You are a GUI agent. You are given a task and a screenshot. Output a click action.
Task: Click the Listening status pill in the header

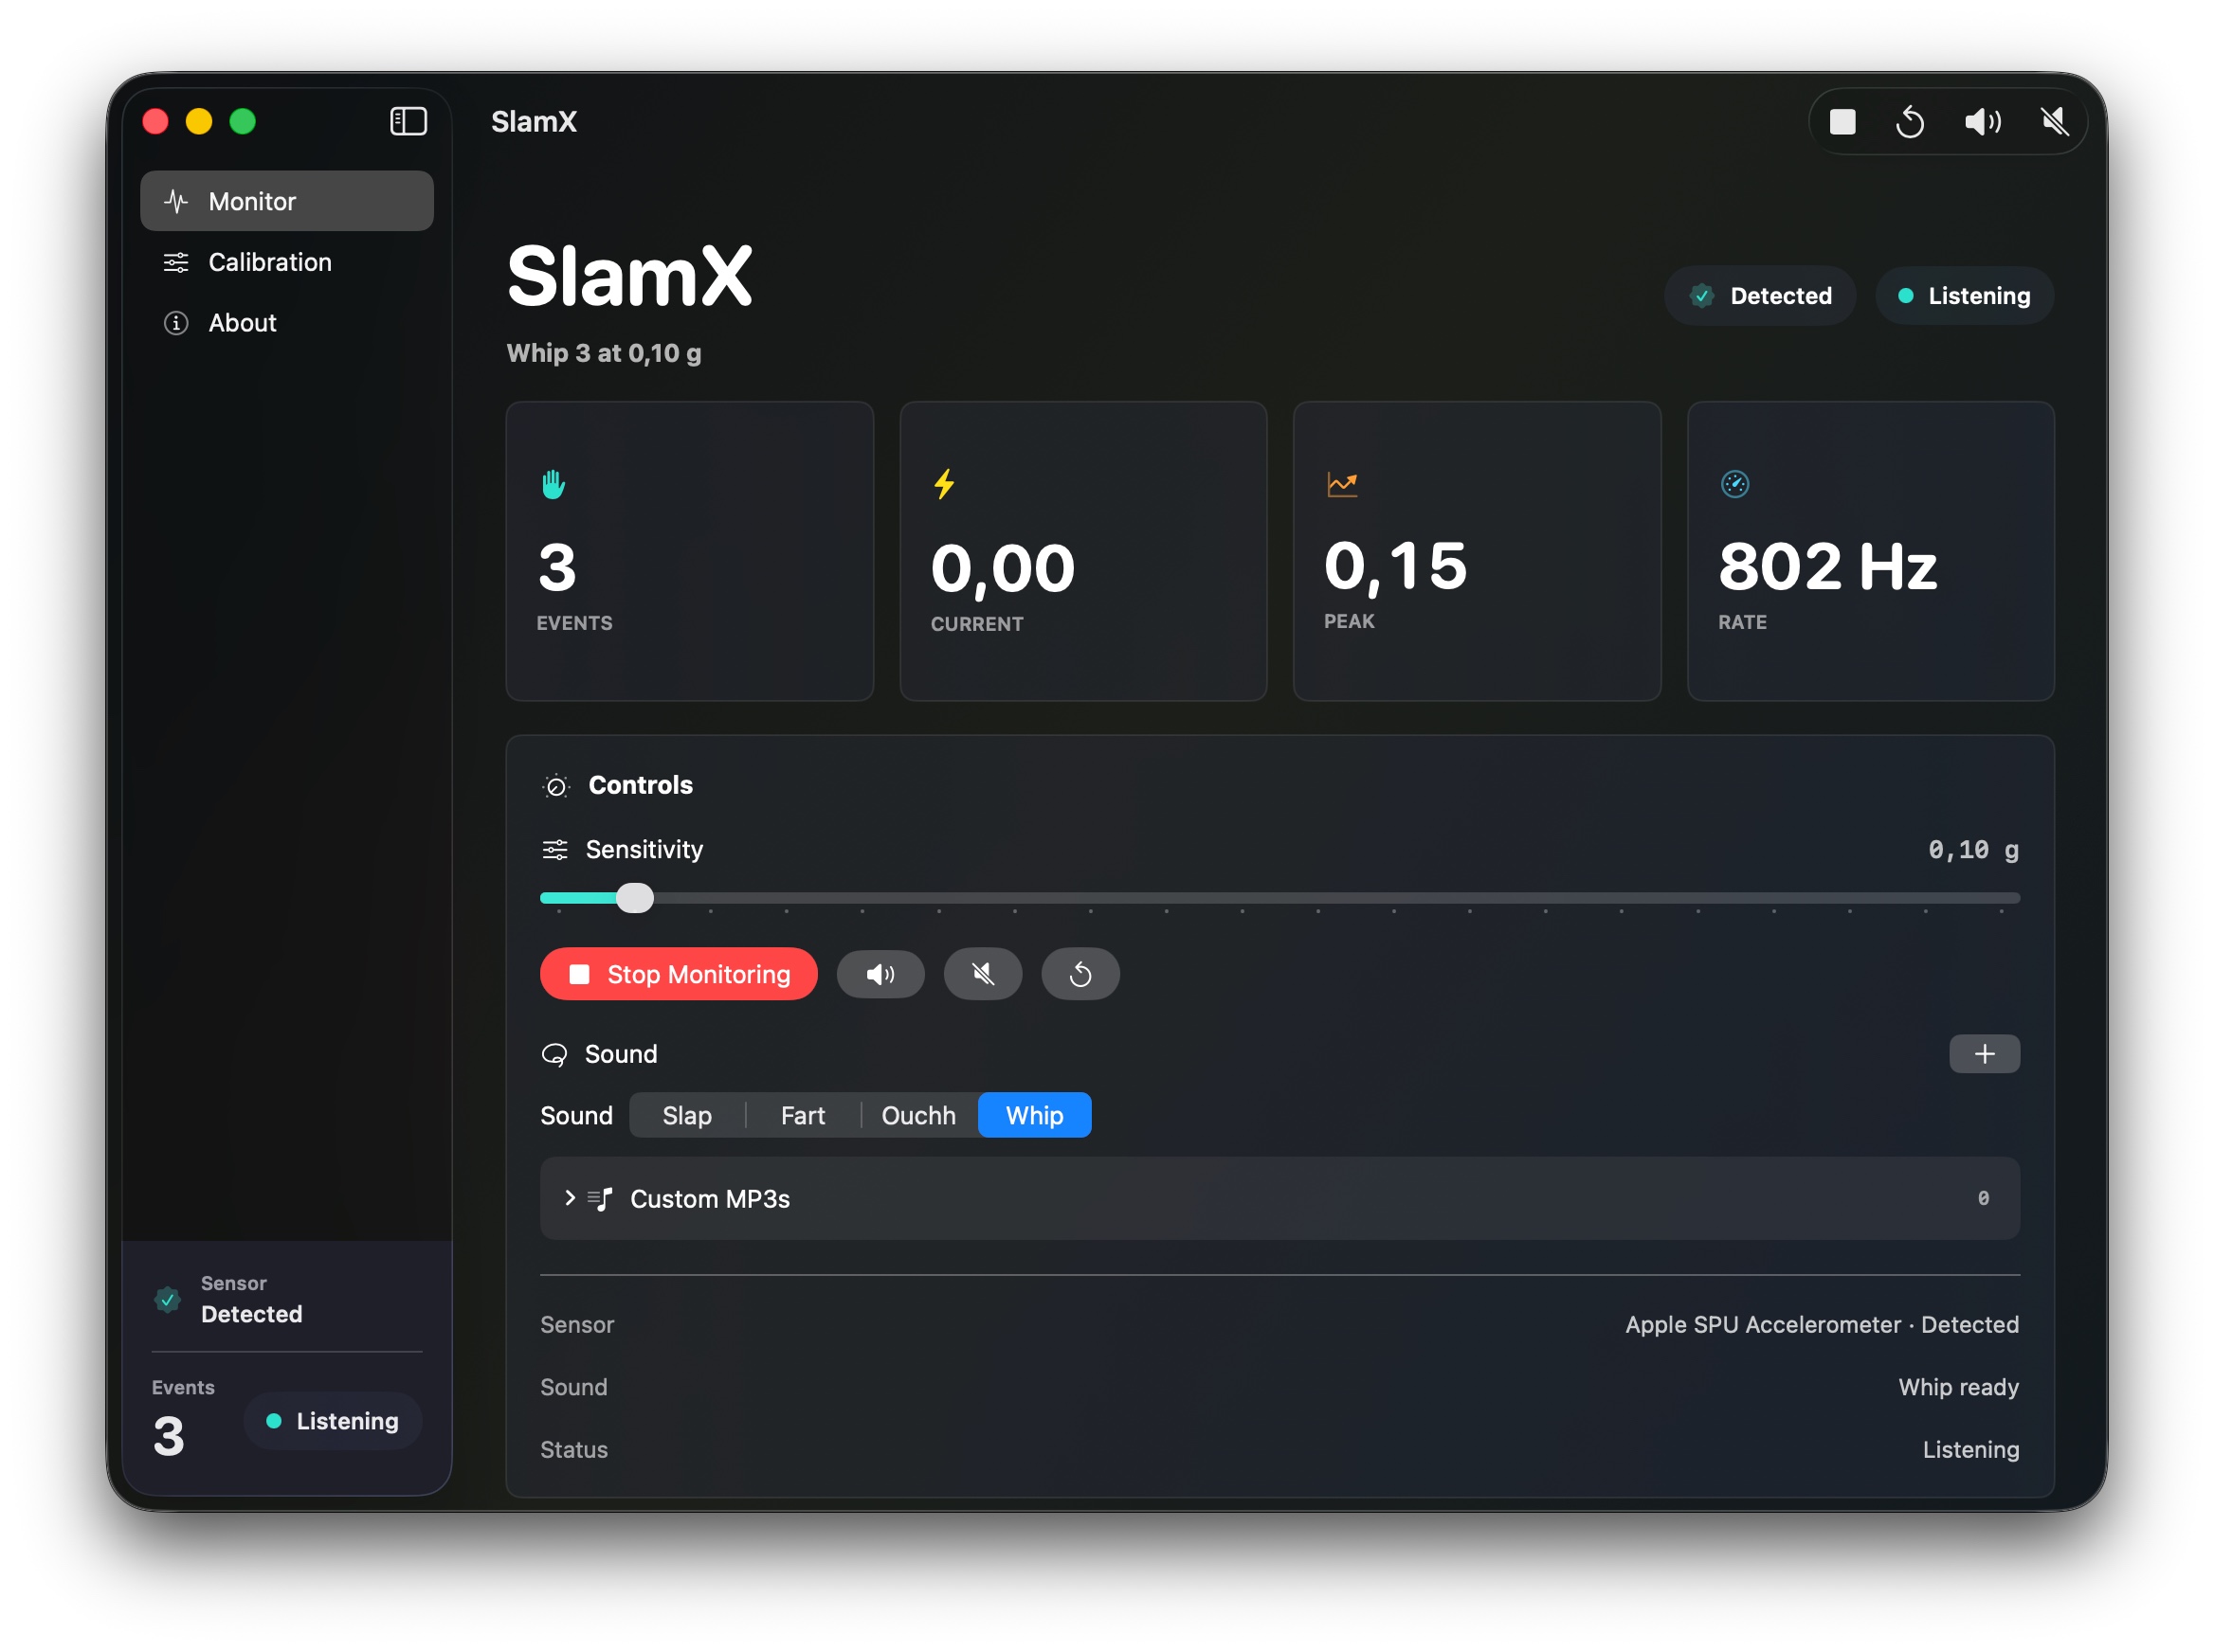1964,296
